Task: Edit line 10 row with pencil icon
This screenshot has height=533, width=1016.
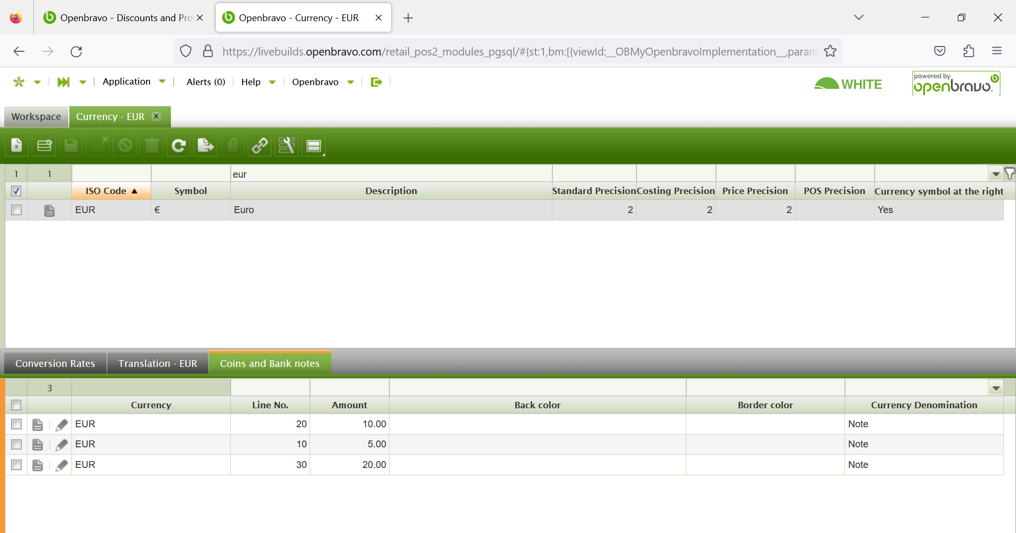Action: click(x=61, y=445)
